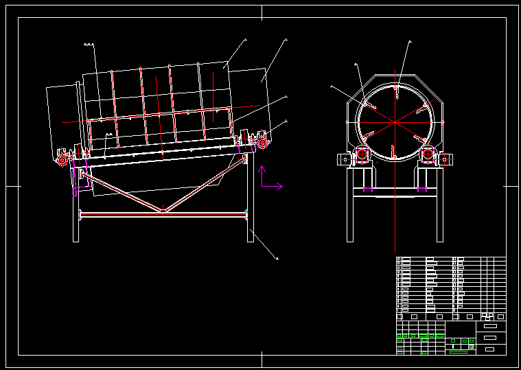
Task: Select the discharge hood at the drum's left end
Action: coord(65,122)
